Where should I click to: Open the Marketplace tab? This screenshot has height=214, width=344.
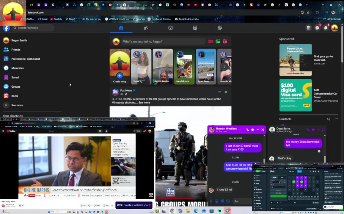click(195, 28)
